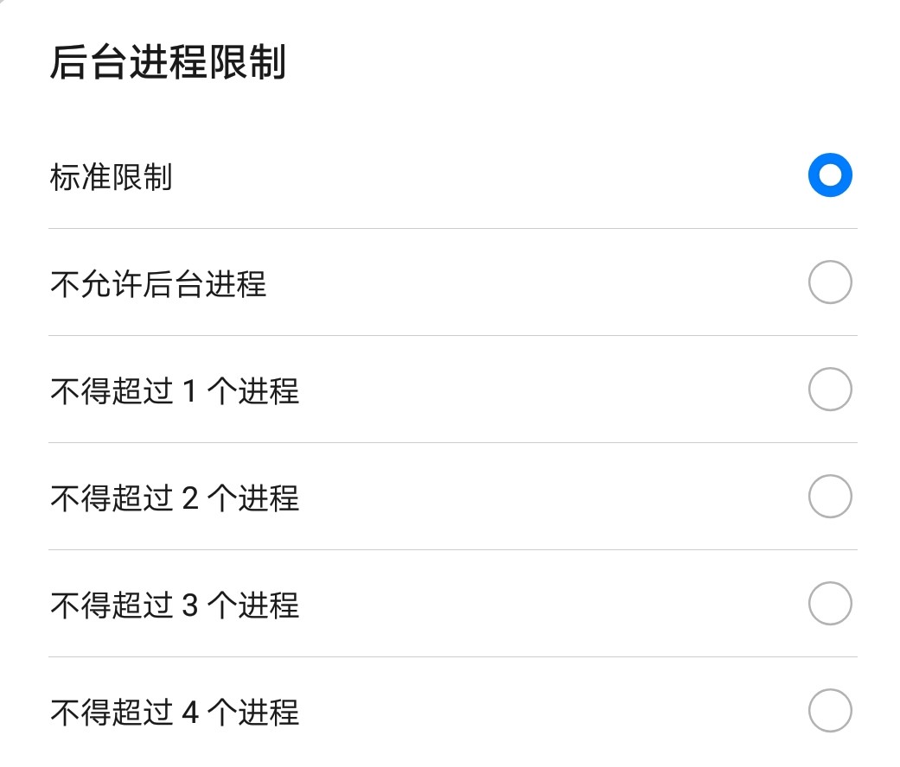
Task: Tap the row limiting to two processes
Action: [x=450, y=498]
